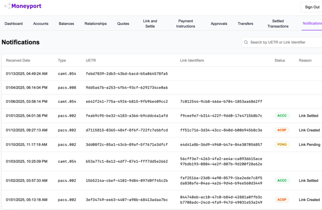Click pacs.002 in the 01/10/2025 row
This screenshot has width=322, height=210.
pyautogui.click(x=67, y=145)
